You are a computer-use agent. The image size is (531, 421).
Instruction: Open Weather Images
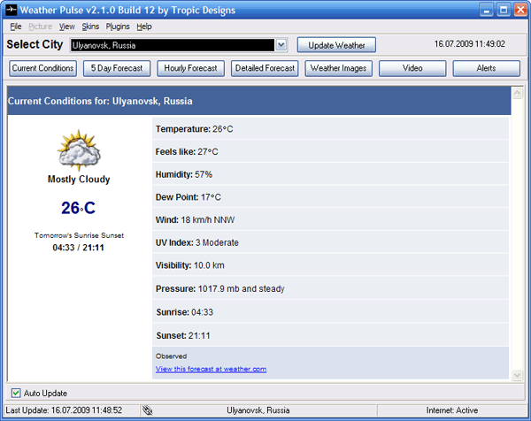[x=339, y=68]
